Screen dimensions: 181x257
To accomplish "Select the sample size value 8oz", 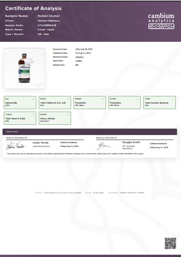I will (77, 65).
